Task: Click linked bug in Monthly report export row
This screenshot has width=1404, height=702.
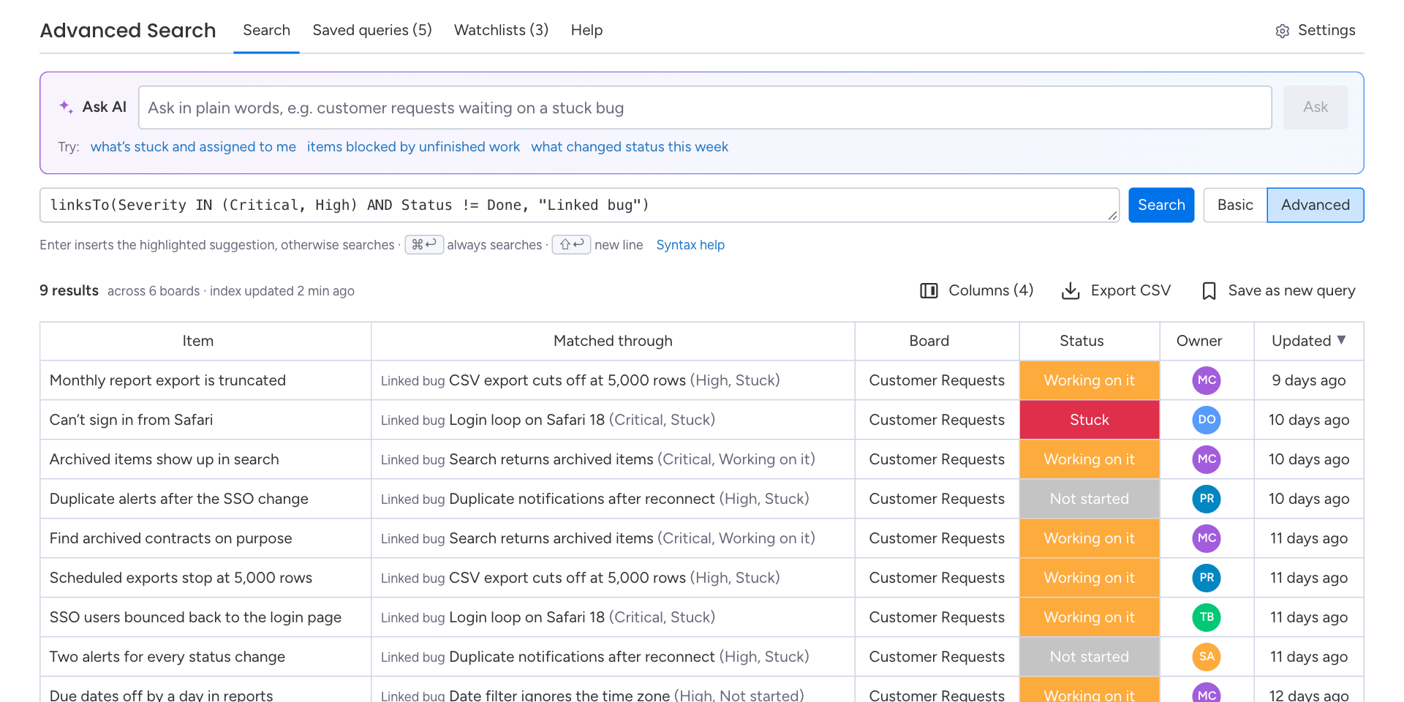Action: click(567, 380)
